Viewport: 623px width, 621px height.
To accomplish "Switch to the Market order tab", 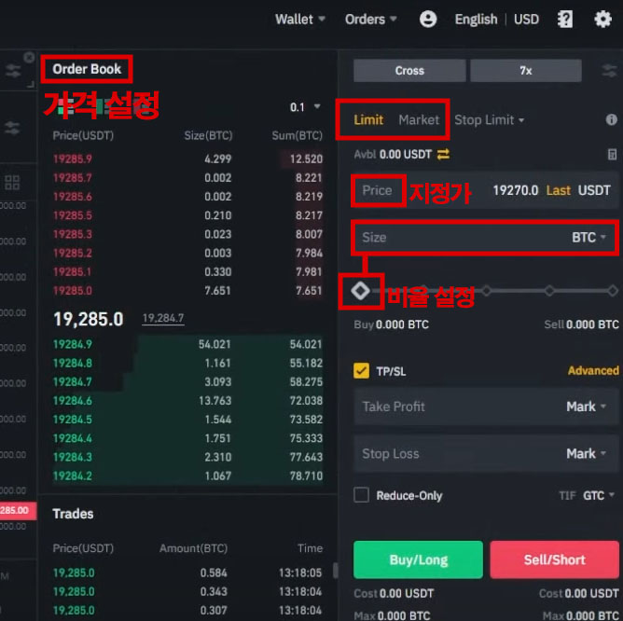I will 419,120.
